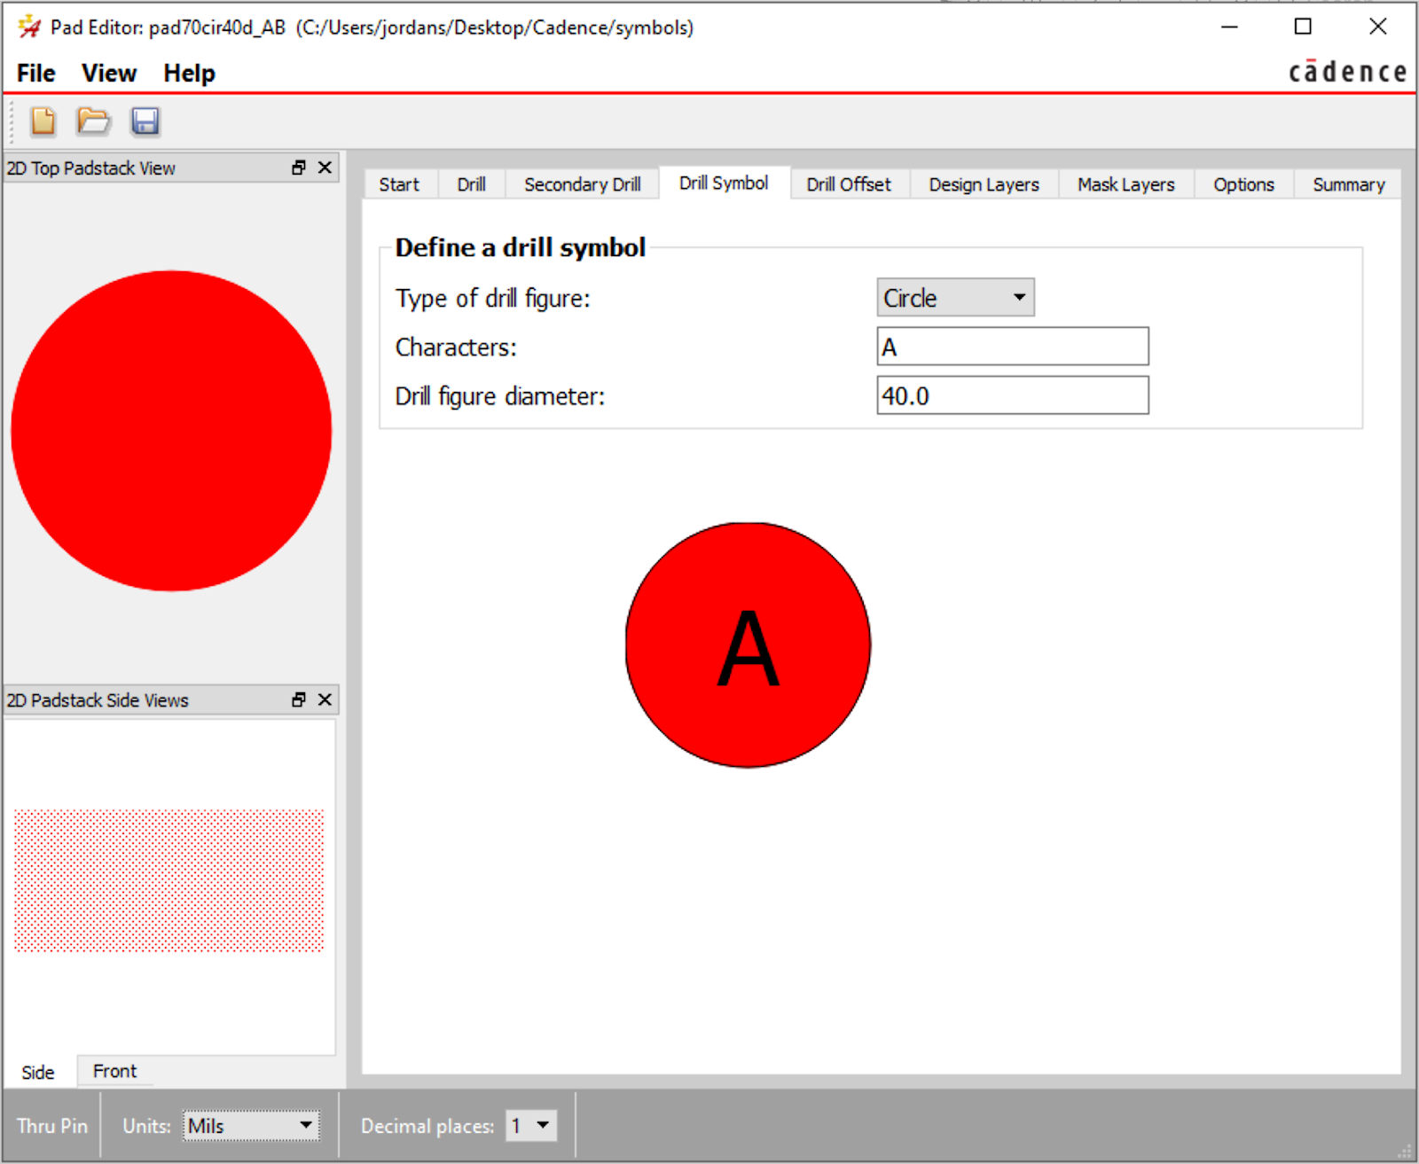The height and width of the screenshot is (1164, 1419).
Task: Open the Units Mils dropdown
Action: click(251, 1126)
